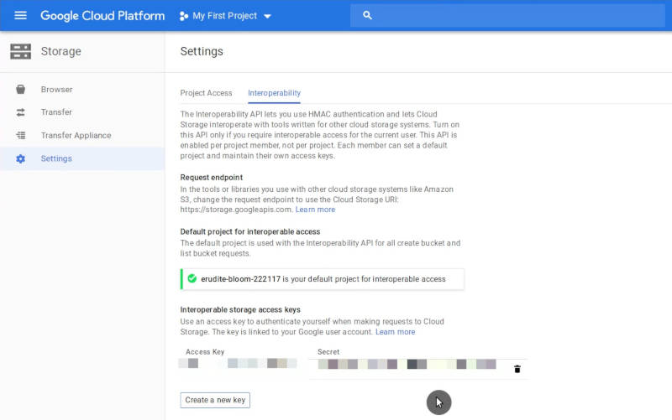
Task: Click the Settings page heading
Action: coord(202,51)
